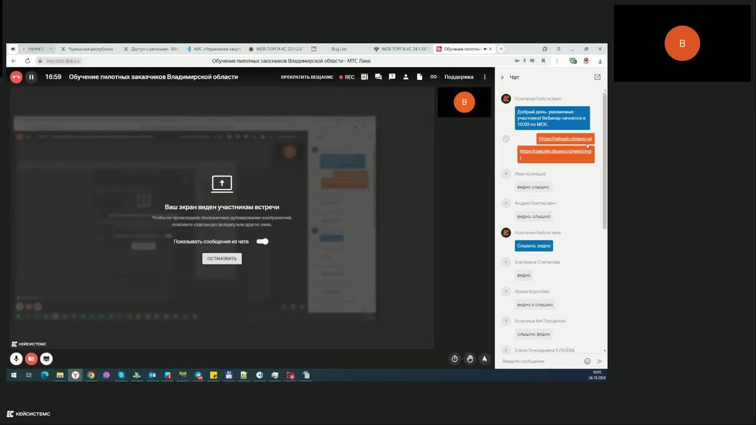
Task: Toggle the show chat messages switch
Action: pos(262,241)
